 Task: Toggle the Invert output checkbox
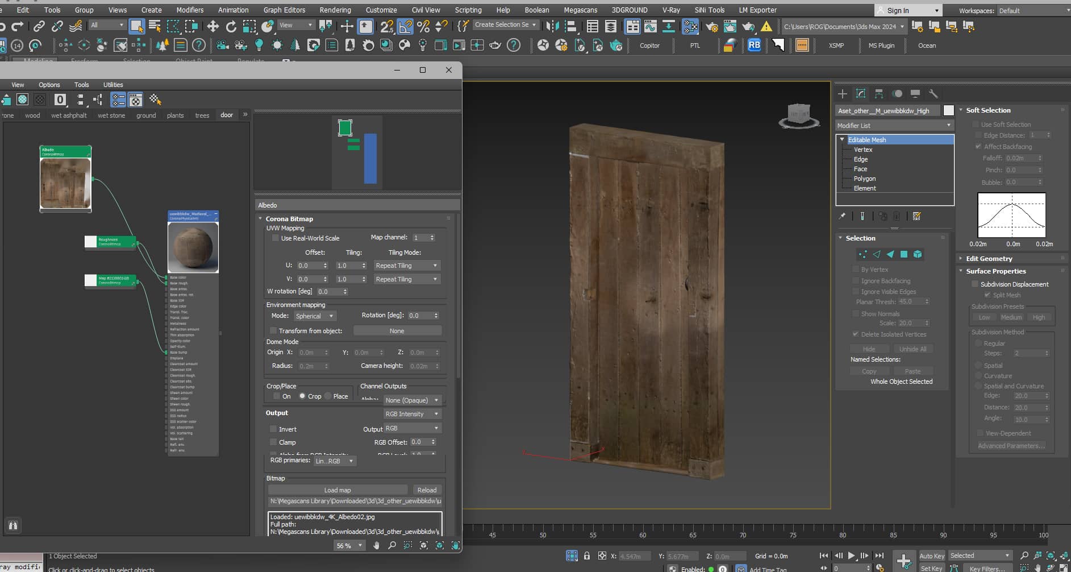[x=273, y=429]
